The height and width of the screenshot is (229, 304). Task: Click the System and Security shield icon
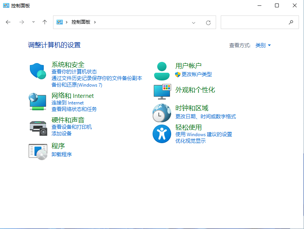38,71
